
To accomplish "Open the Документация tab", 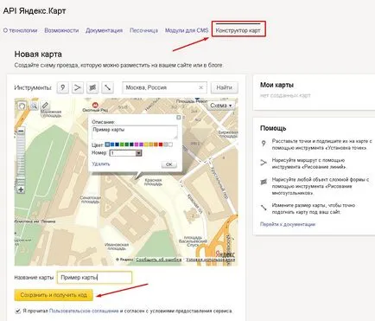I will tap(104, 30).
